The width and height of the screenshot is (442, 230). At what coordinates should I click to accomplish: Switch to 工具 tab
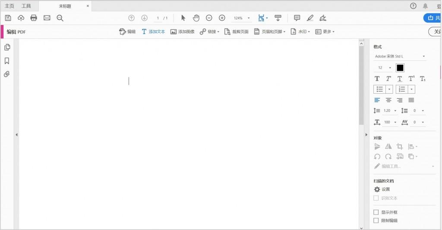(26, 6)
